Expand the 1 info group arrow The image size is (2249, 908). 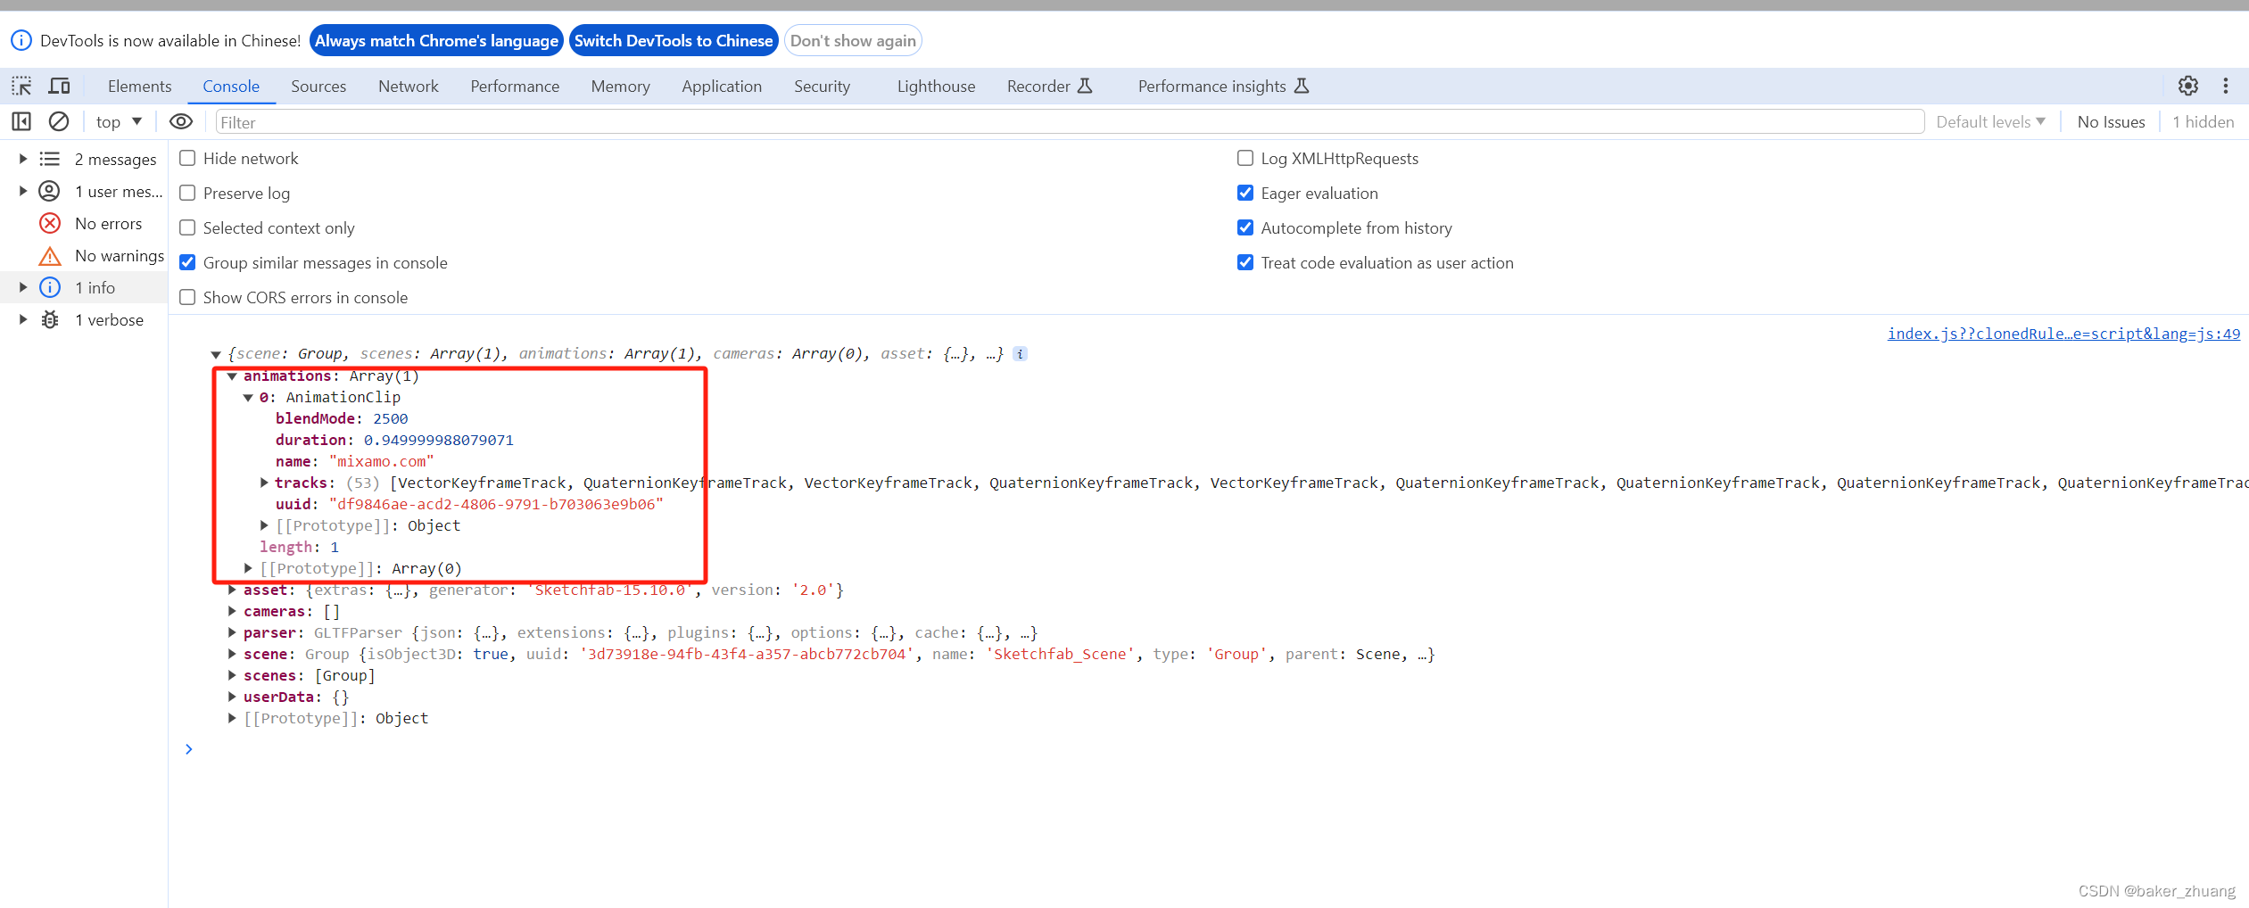[x=23, y=287]
